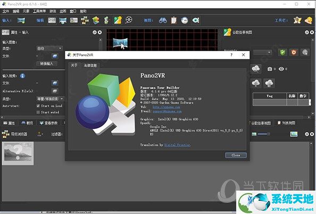Click the binoculars overview icon

tap(163, 20)
